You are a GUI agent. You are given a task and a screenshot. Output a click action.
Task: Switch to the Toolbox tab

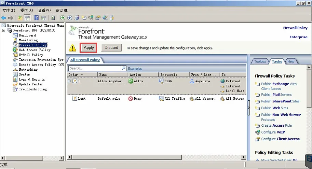(260, 62)
